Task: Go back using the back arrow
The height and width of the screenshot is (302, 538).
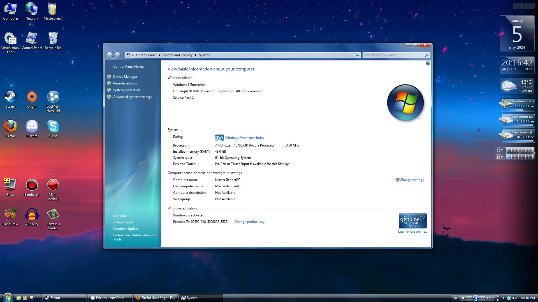Action: pos(110,55)
